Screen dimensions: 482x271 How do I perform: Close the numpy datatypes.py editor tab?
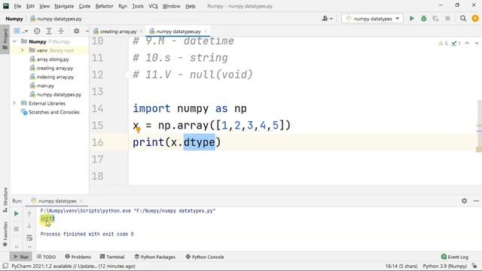[206, 31]
